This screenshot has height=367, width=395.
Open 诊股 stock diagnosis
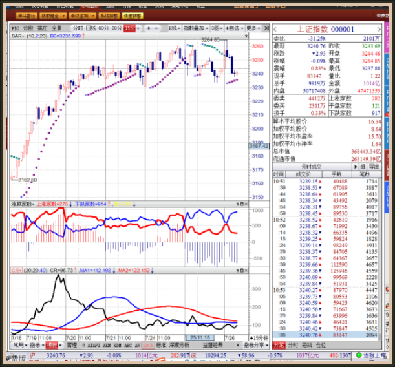28,28
